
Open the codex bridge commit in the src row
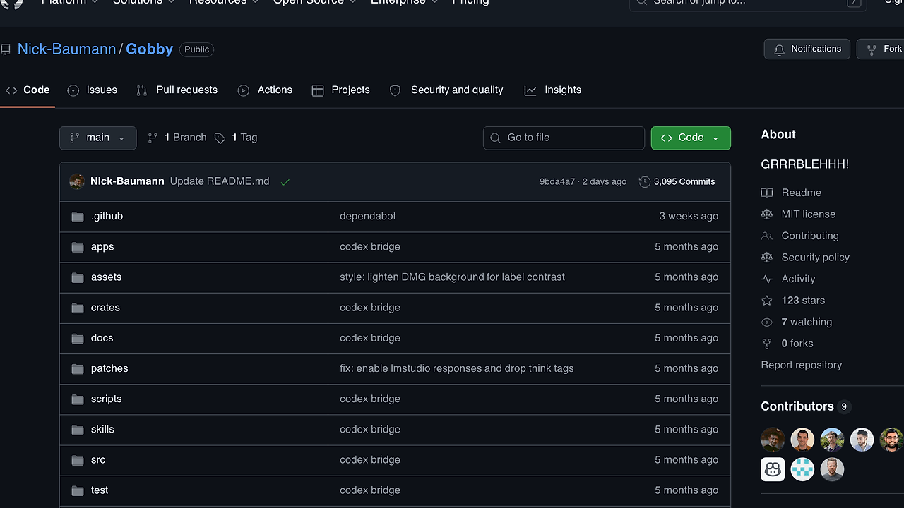tap(370, 460)
